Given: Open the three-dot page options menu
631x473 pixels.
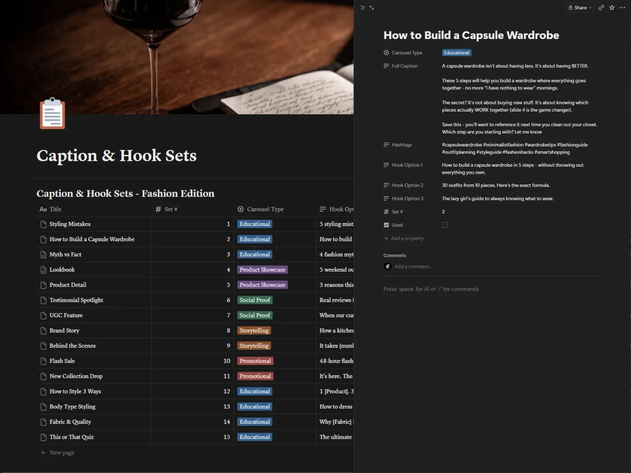Looking at the screenshot, I should pyautogui.click(x=622, y=7).
